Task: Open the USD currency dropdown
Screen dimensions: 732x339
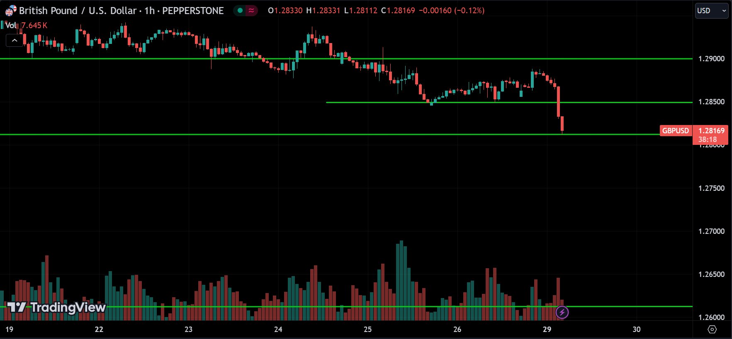Action: pyautogui.click(x=712, y=11)
